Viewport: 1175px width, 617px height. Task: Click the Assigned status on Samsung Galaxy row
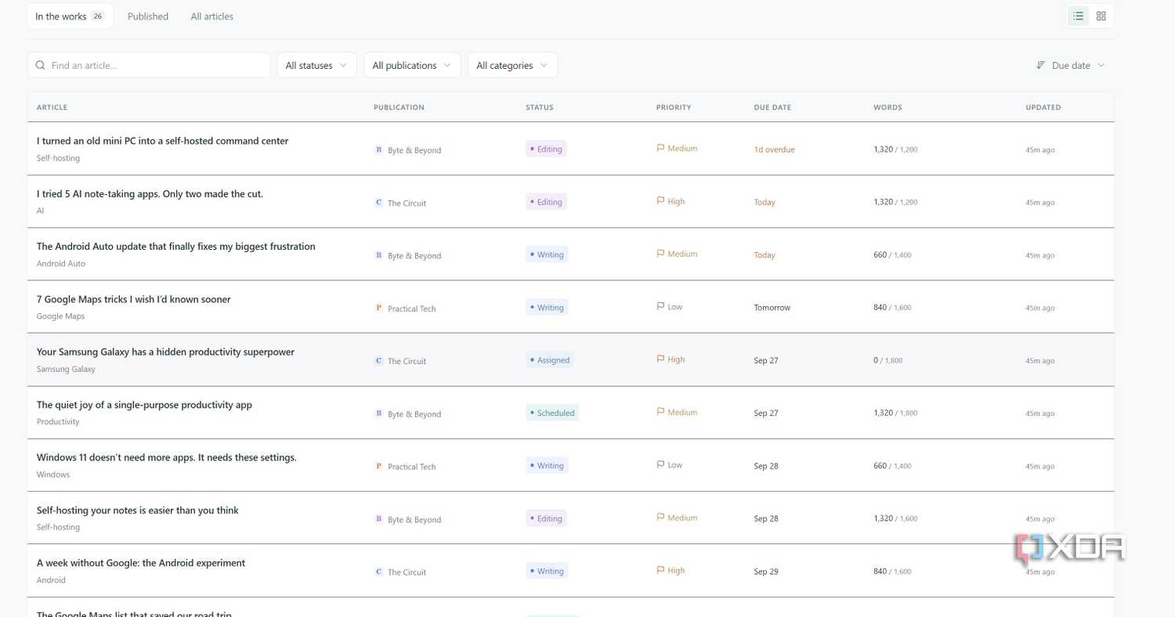click(549, 360)
